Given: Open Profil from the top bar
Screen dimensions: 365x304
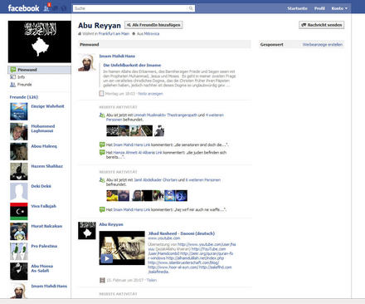Looking at the screenshot, I should pos(319,8).
